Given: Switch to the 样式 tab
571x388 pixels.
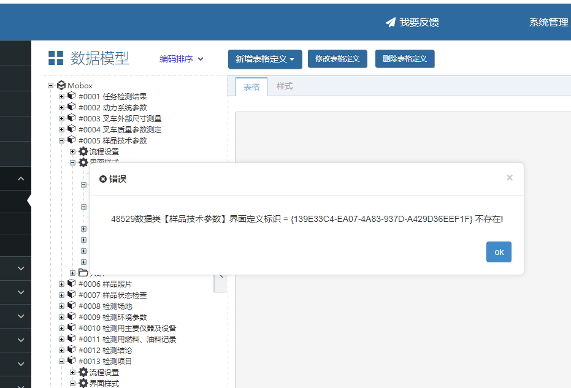Looking at the screenshot, I should click(285, 86).
